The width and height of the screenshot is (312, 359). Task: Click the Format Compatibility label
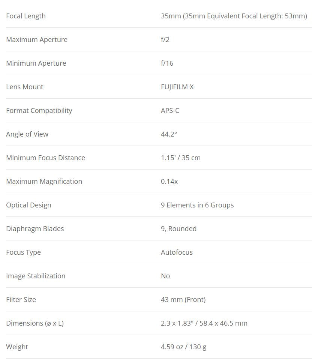tap(39, 111)
